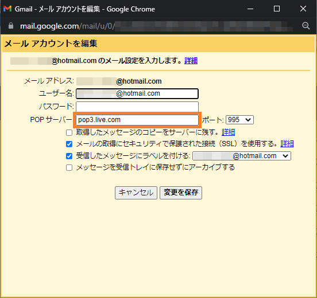Click the lock icon in the address bar
317x298 pixels.
point(11,26)
